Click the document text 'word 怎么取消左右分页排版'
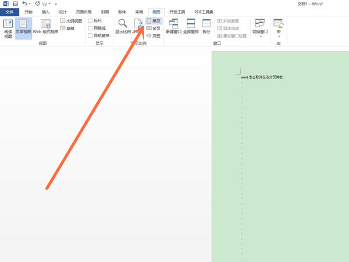The width and height of the screenshot is (349, 262). point(262,77)
